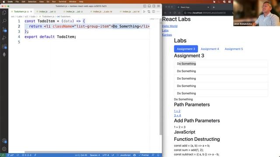Open errors and warnings count in status bar

coord(26,155)
